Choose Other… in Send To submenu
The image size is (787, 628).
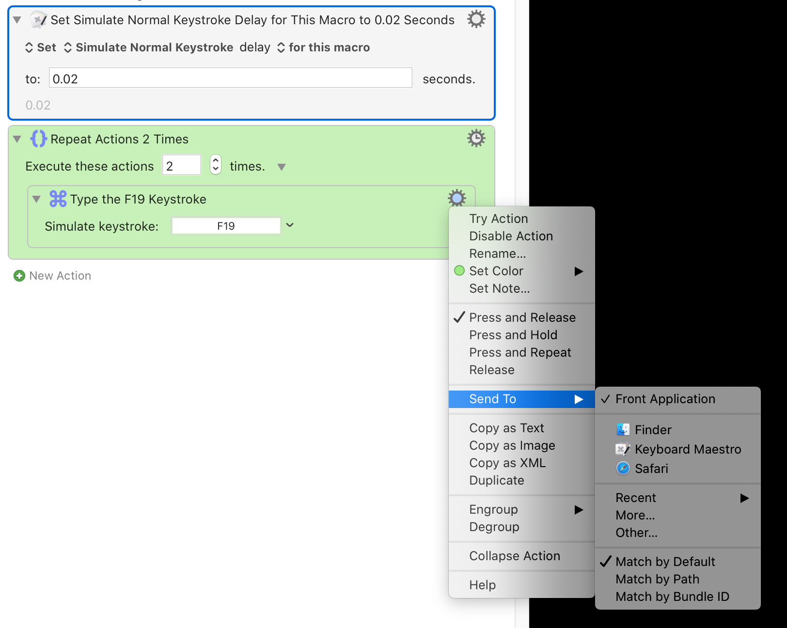click(x=677, y=533)
